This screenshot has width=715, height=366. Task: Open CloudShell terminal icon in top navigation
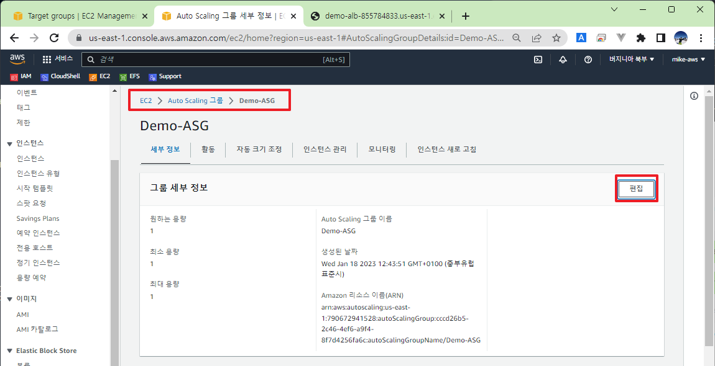click(538, 59)
